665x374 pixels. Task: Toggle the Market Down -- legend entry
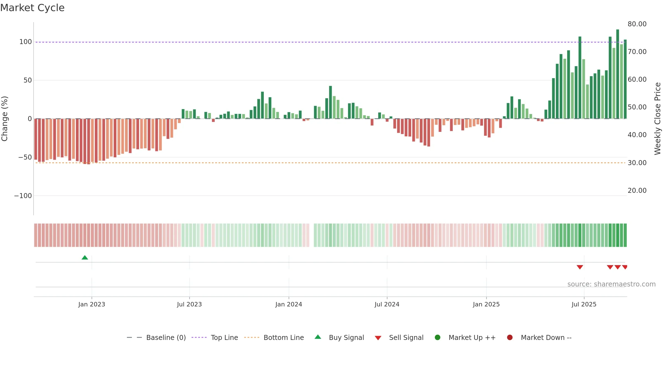[539, 337]
